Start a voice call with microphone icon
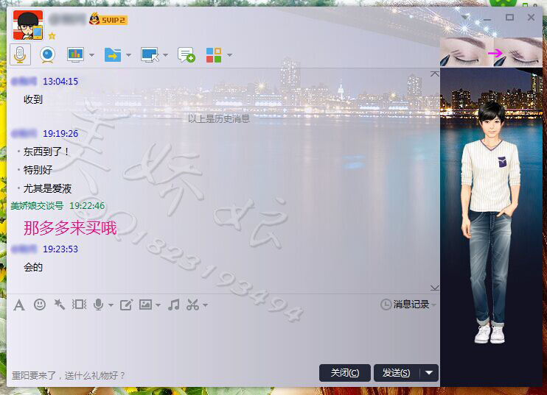This screenshot has width=547, height=395. (x=21, y=54)
